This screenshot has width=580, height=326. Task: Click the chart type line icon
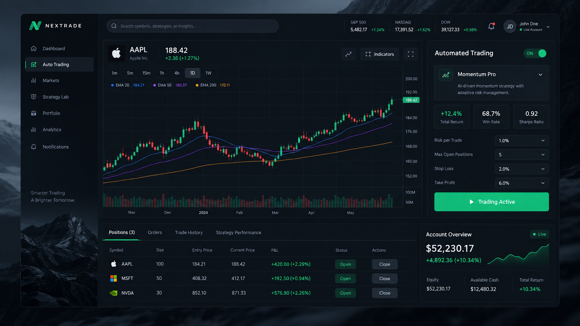click(x=349, y=54)
